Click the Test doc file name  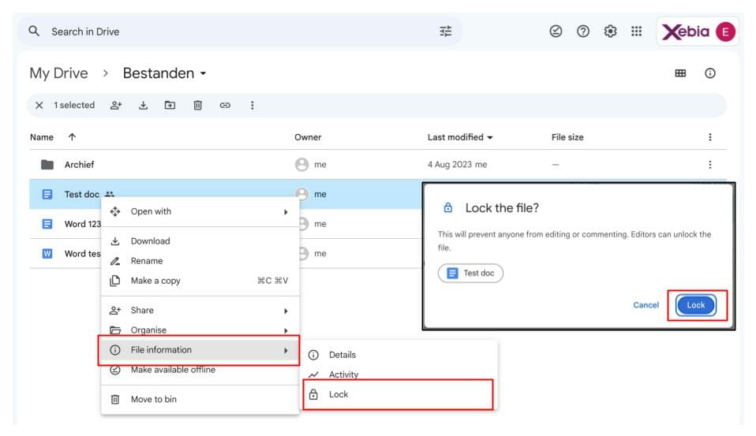(82, 194)
